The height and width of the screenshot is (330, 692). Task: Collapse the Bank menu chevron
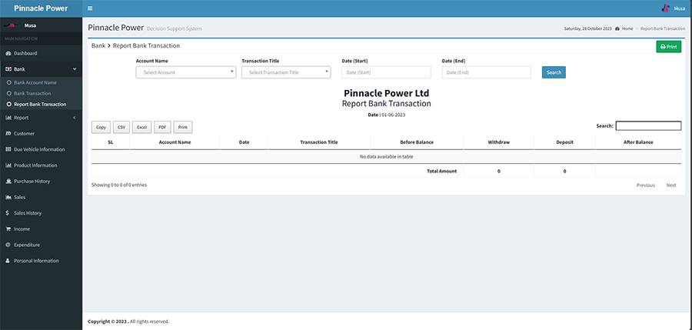coord(75,69)
